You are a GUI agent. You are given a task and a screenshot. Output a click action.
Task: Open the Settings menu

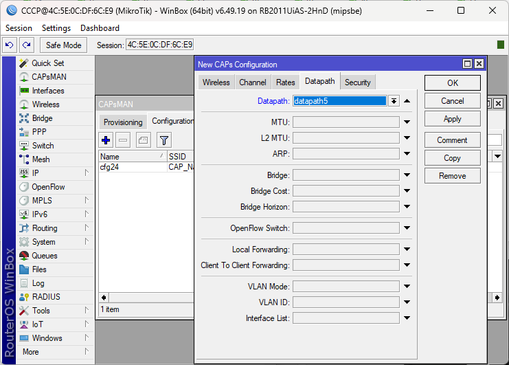pos(56,28)
